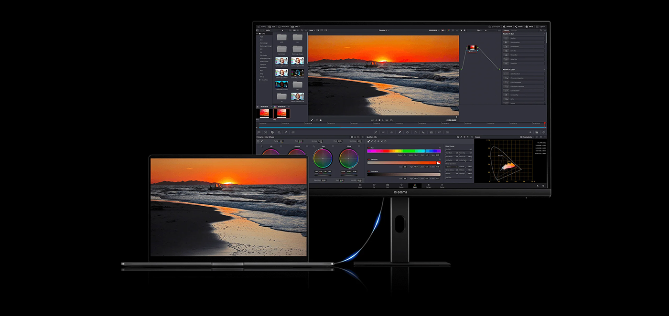Switch to the Fairlight page

429,186
